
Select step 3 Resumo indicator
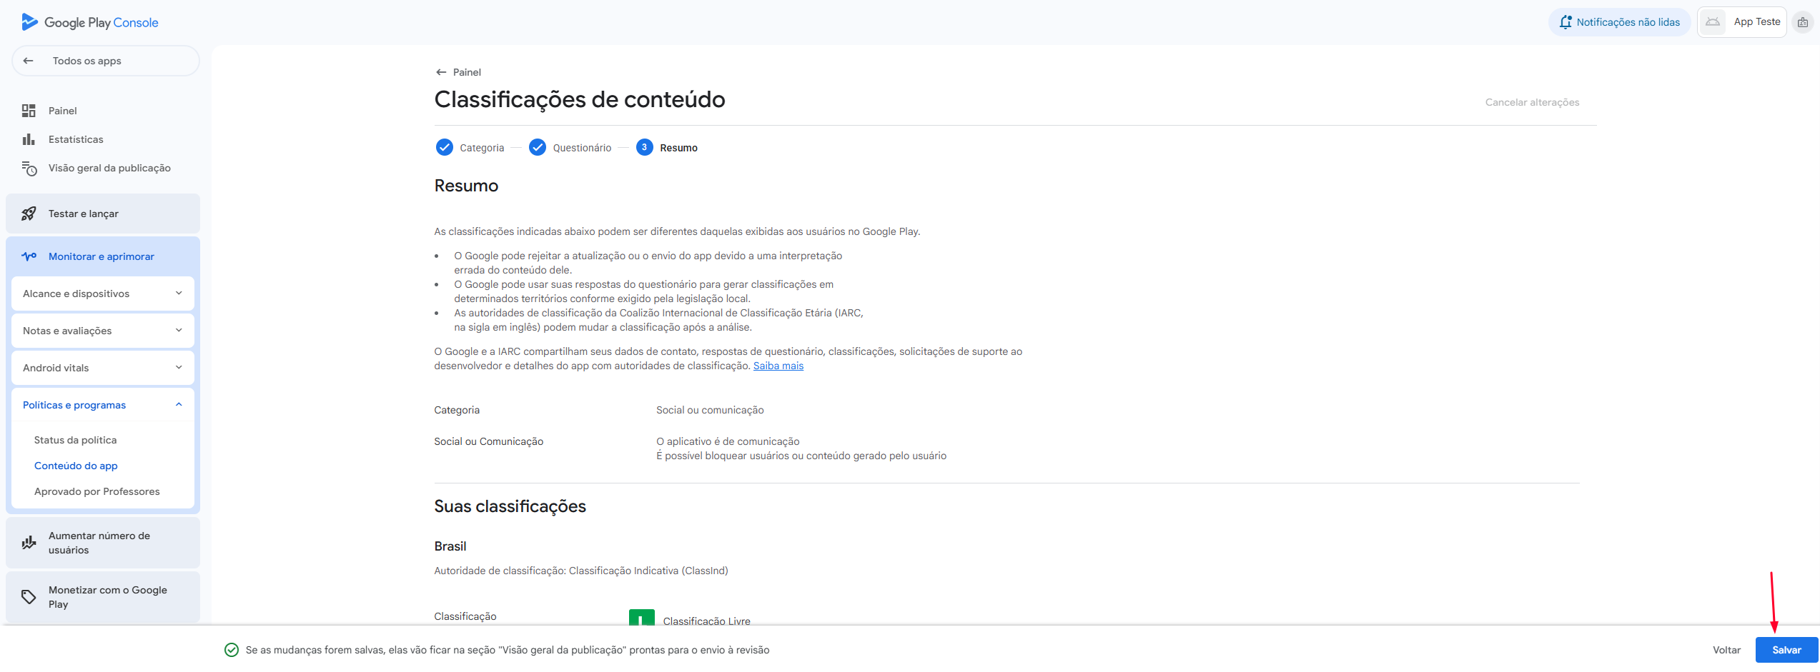pos(644,148)
